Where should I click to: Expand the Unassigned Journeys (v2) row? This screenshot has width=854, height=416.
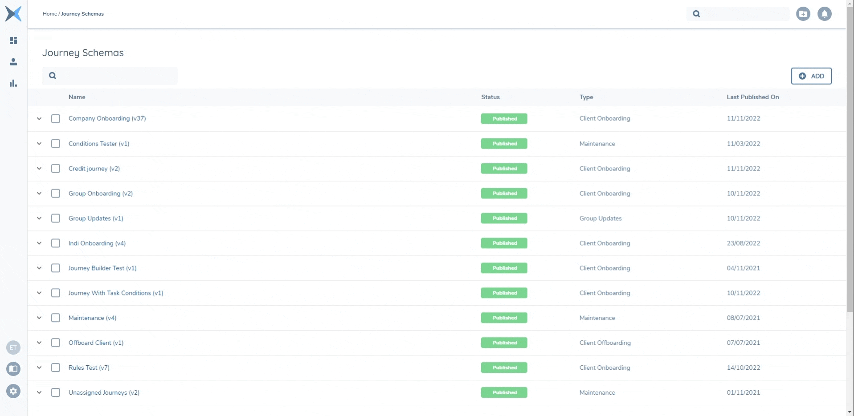pyautogui.click(x=39, y=393)
